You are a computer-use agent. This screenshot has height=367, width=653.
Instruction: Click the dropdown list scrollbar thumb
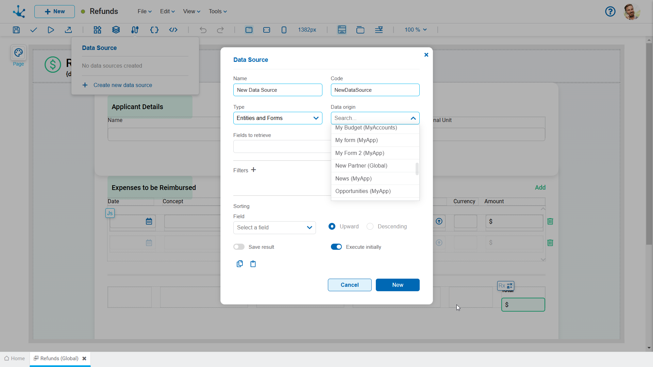417,169
